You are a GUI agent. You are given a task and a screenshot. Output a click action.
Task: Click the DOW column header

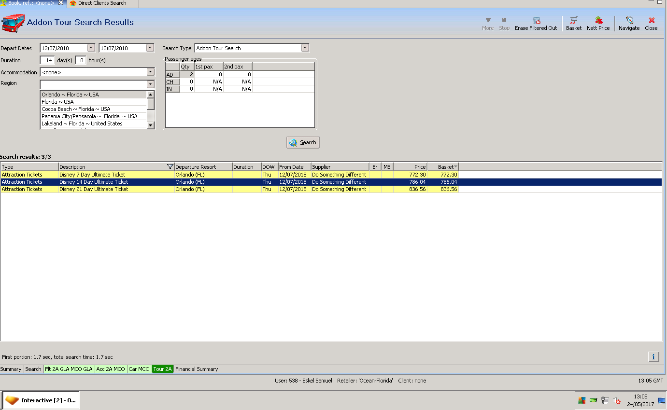tap(270, 167)
